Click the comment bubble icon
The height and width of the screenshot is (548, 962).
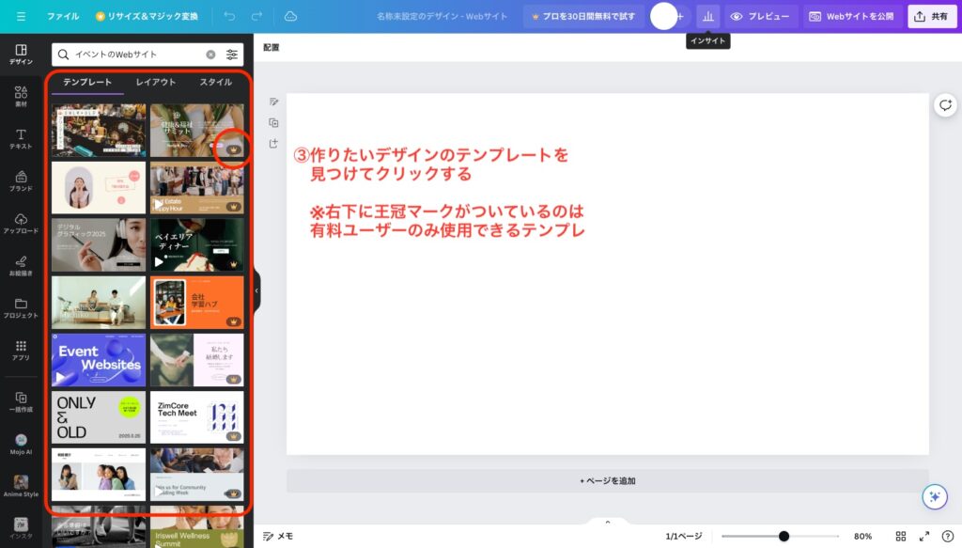click(x=945, y=105)
